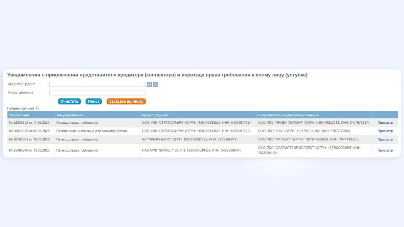Open Просмотр link for notification 25498940
The width and height of the screenshot is (404, 227).
pos(385,150)
